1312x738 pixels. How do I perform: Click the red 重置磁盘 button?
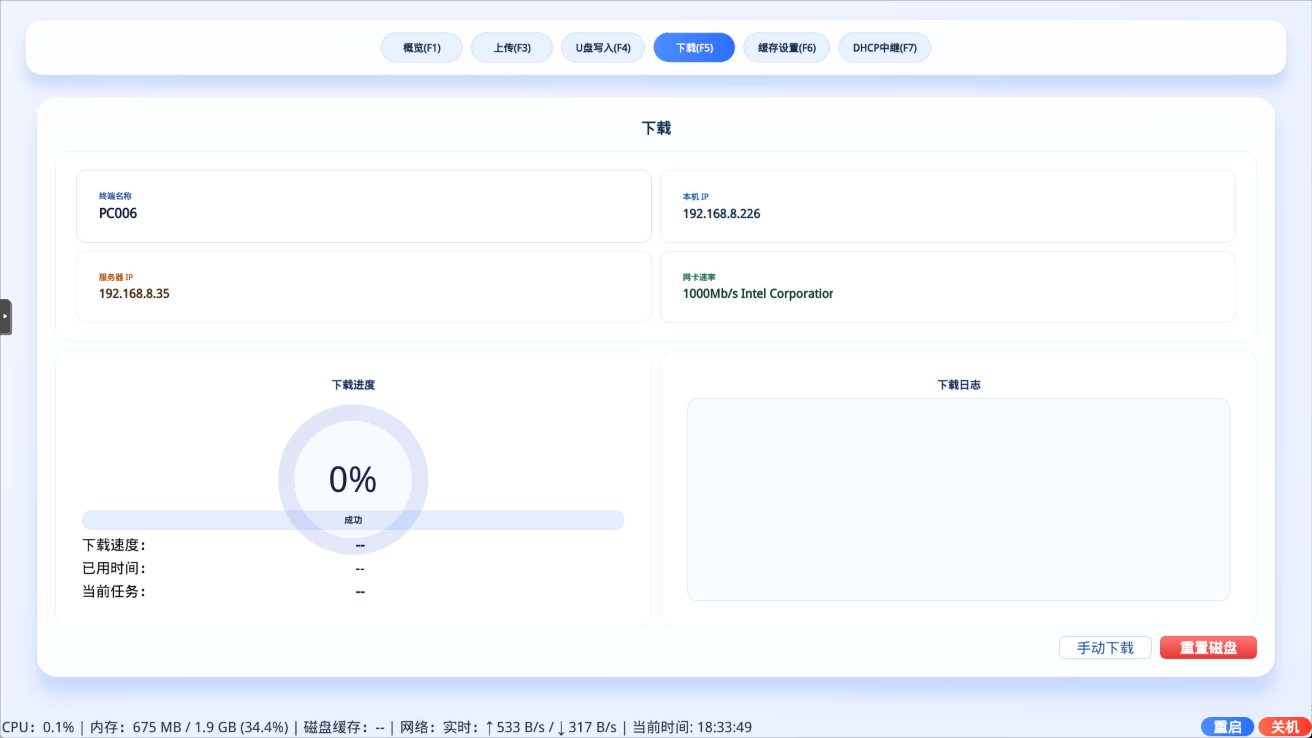tap(1208, 648)
